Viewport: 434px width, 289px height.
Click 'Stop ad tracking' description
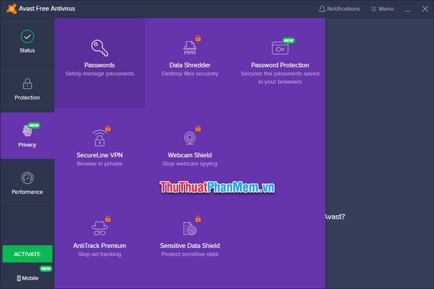[100, 254]
